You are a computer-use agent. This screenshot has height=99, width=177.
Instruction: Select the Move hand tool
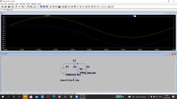coord(92,7)
